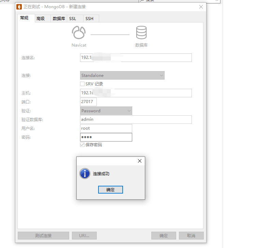Image resolution: width=260 pixels, height=248 pixels.
Task: Click the MongoDB leaf icon in title bar
Action: click(x=19, y=7)
